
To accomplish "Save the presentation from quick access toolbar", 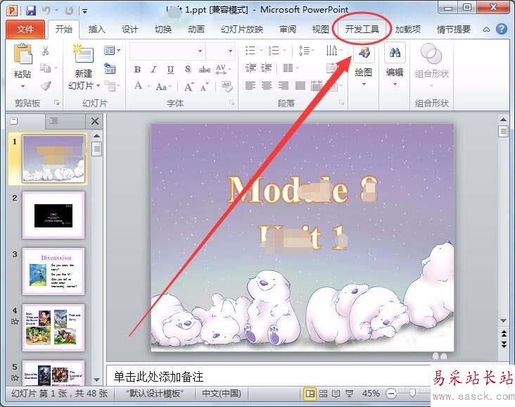I will [31, 11].
